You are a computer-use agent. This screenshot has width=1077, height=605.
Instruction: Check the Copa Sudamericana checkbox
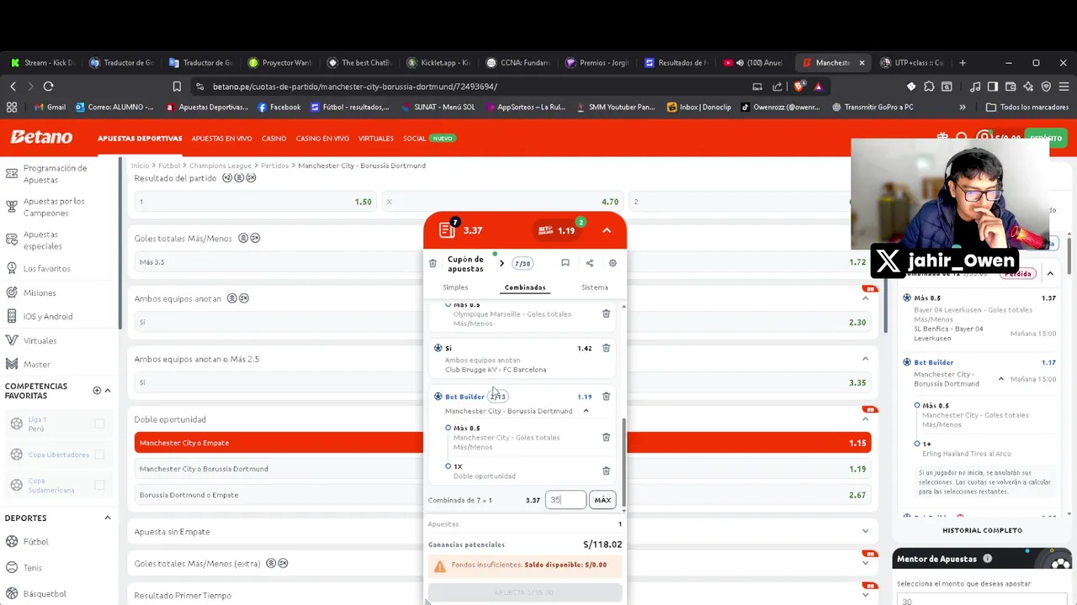tap(99, 486)
